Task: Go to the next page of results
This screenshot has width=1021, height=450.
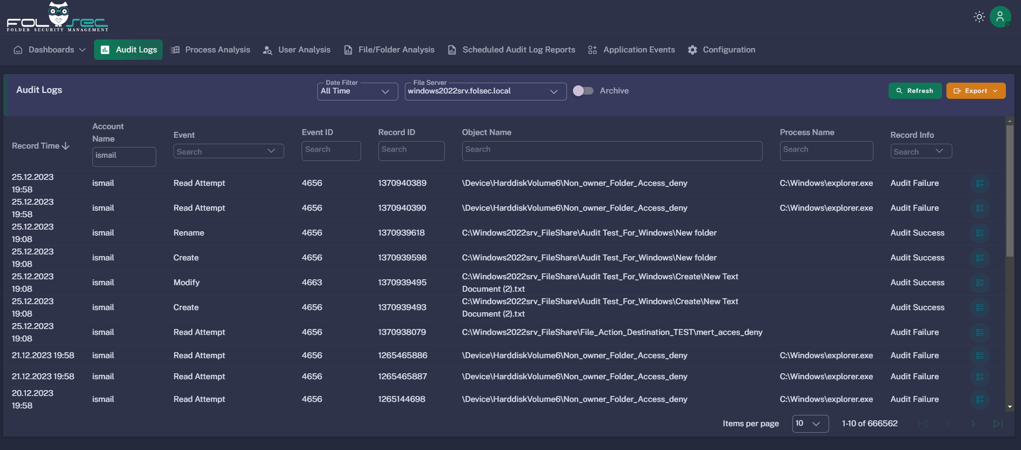Action: pyautogui.click(x=973, y=424)
